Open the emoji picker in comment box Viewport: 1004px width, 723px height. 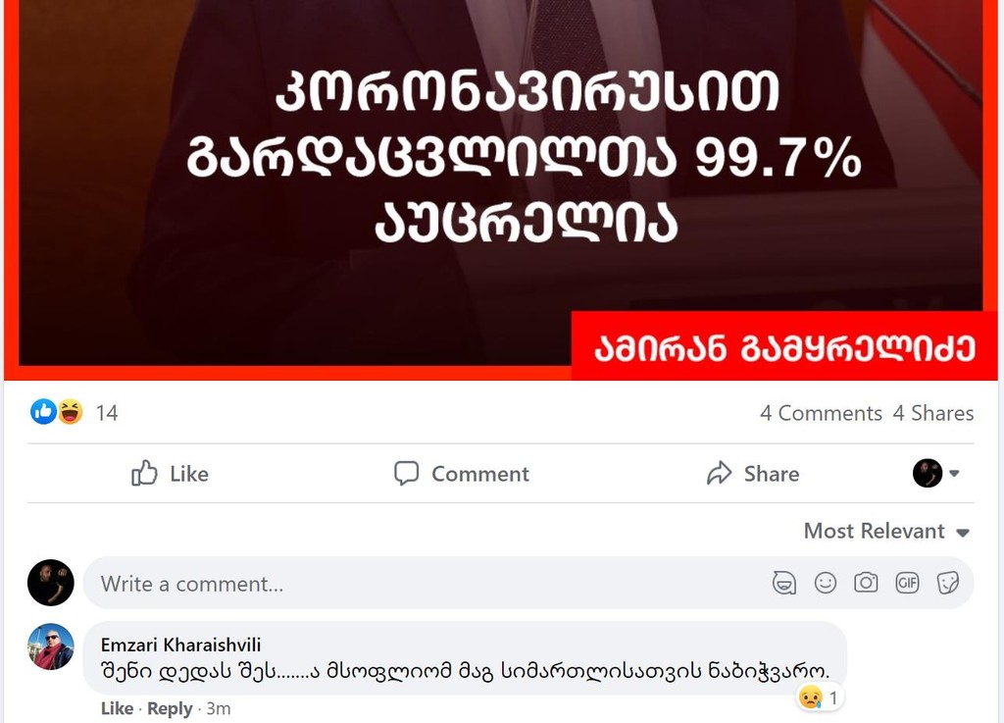(826, 583)
